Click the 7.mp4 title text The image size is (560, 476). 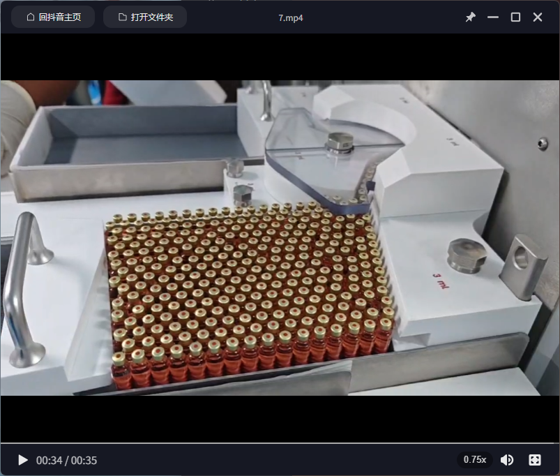pyautogui.click(x=291, y=18)
